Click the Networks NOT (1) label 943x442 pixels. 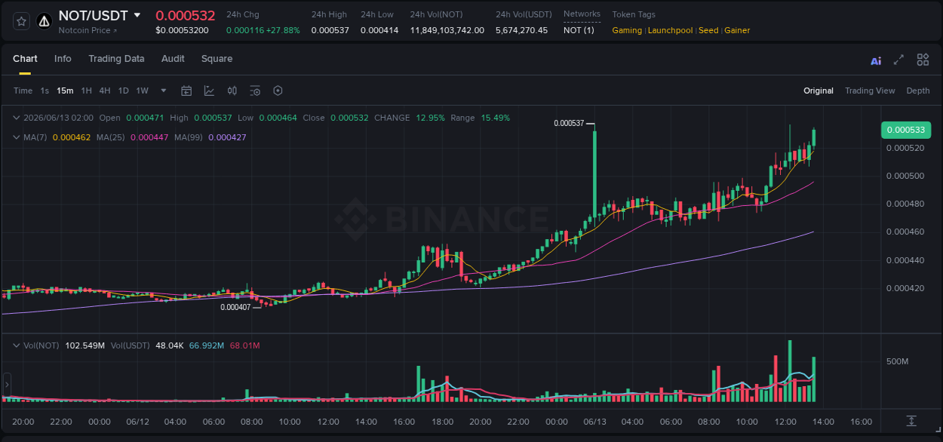click(579, 30)
